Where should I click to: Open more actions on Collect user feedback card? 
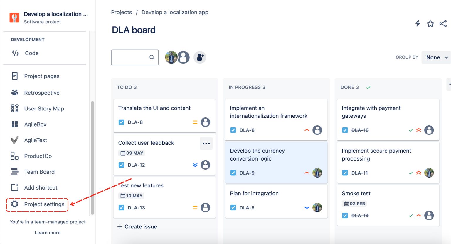click(x=206, y=144)
